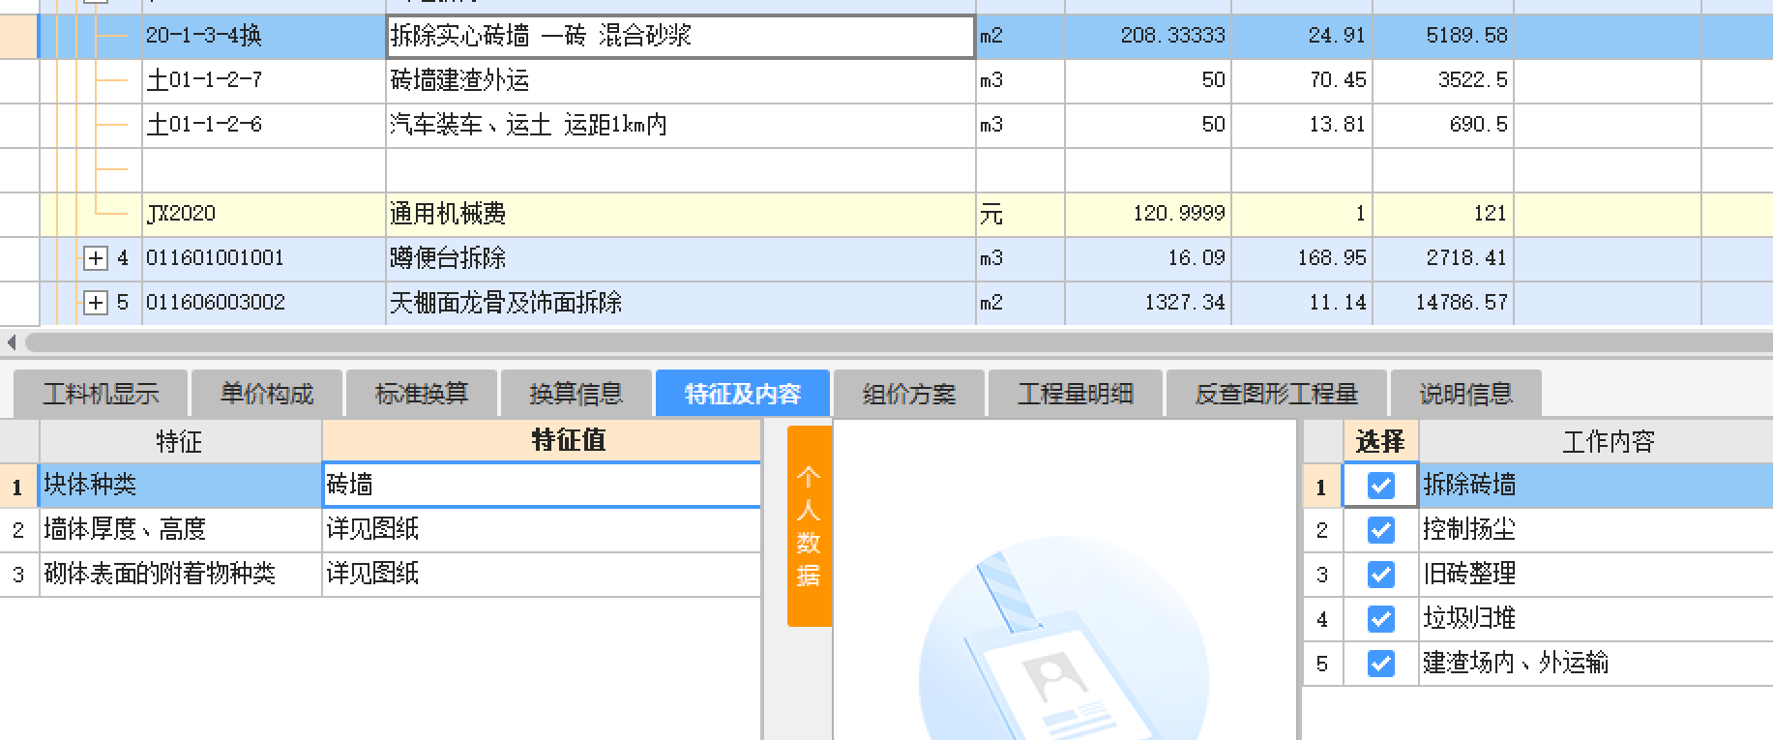Open the 标准换算 tab
Image resolution: width=1773 pixels, height=740 pixels.
click(422, 394)
